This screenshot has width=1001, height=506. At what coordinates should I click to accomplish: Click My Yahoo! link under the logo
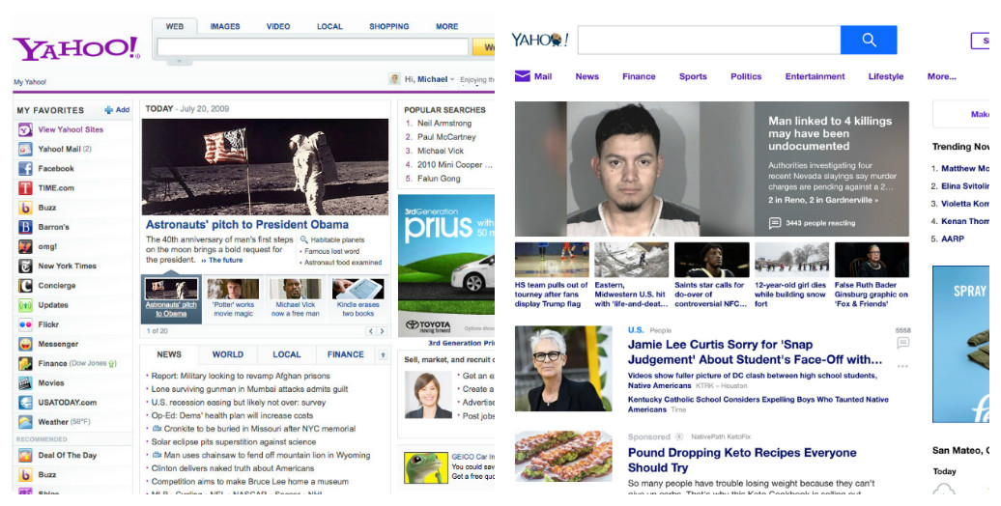click(x=30, y=82)
